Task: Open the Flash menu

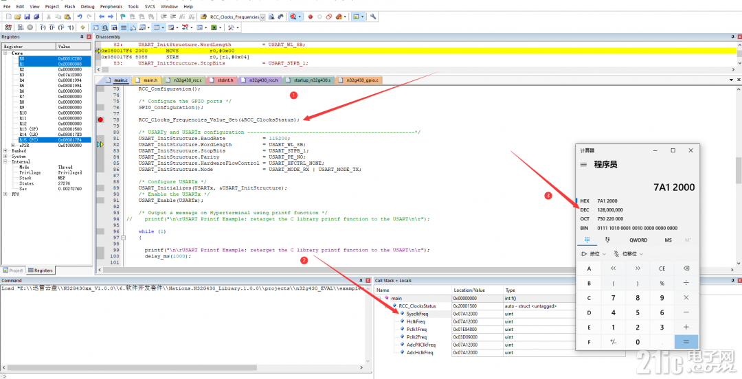Action: [x=69, y=7]
